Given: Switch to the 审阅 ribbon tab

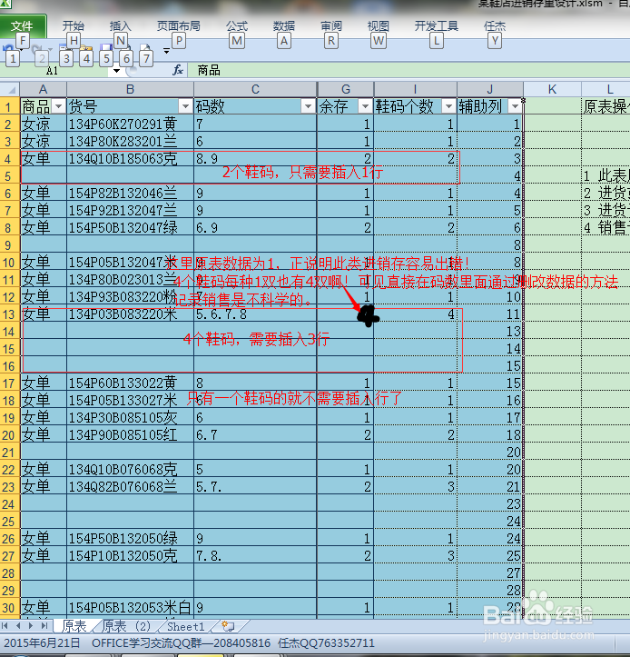Looking at the screenshot, I should [331, 26].
